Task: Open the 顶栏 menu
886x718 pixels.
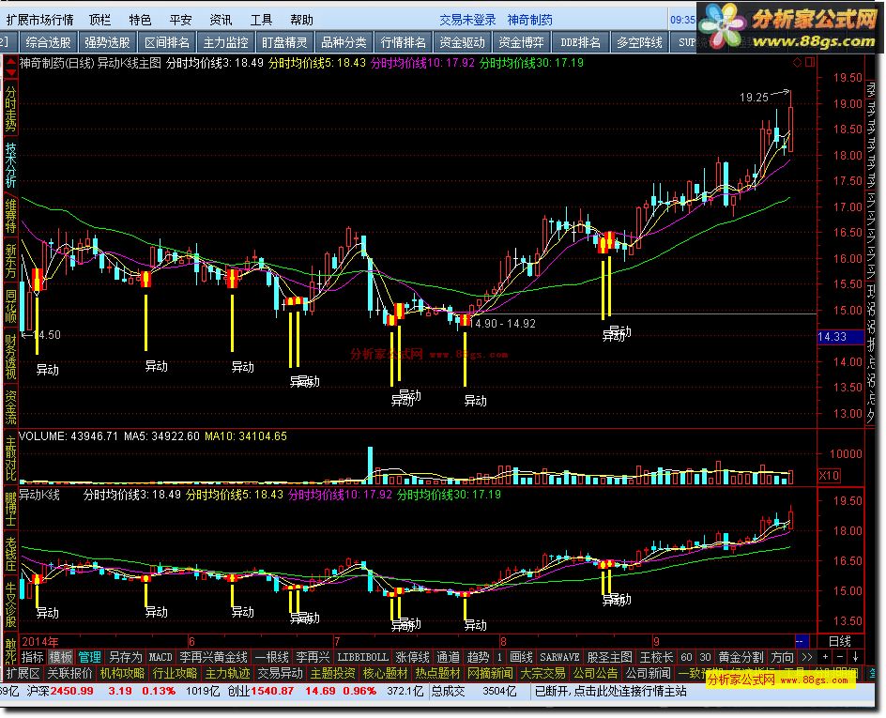Action: pos(100,20)
